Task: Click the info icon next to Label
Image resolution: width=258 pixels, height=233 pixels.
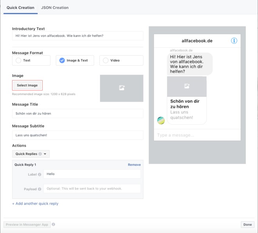Action: (x=39, y=174)
